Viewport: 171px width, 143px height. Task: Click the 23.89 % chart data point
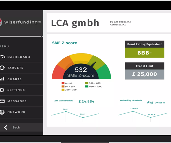point(133,111)
